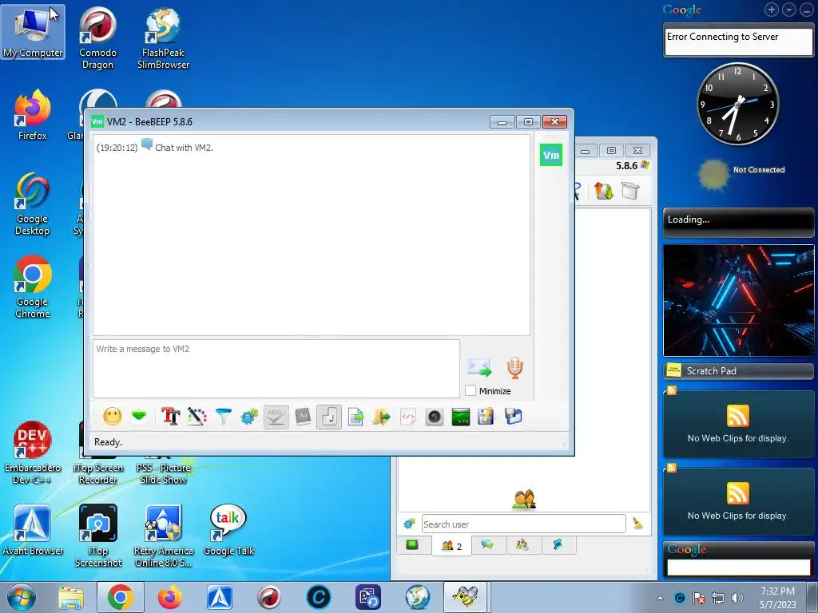
Task: Open chat settings gear icon
Action: [249, 417]
